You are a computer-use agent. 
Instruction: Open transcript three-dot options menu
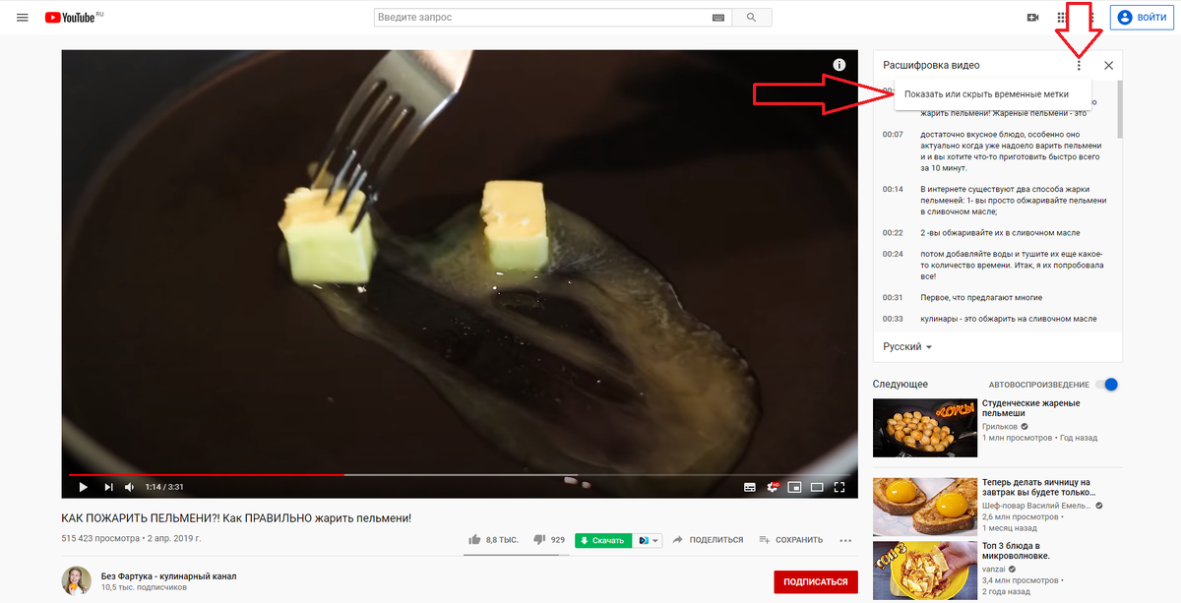1079,66
